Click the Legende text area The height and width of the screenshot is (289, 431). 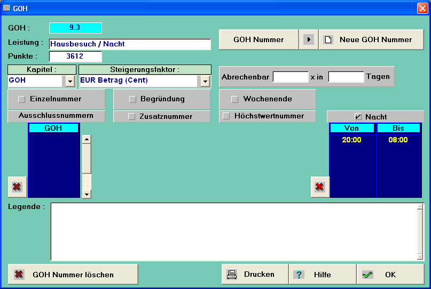click(x=233, y=231)
